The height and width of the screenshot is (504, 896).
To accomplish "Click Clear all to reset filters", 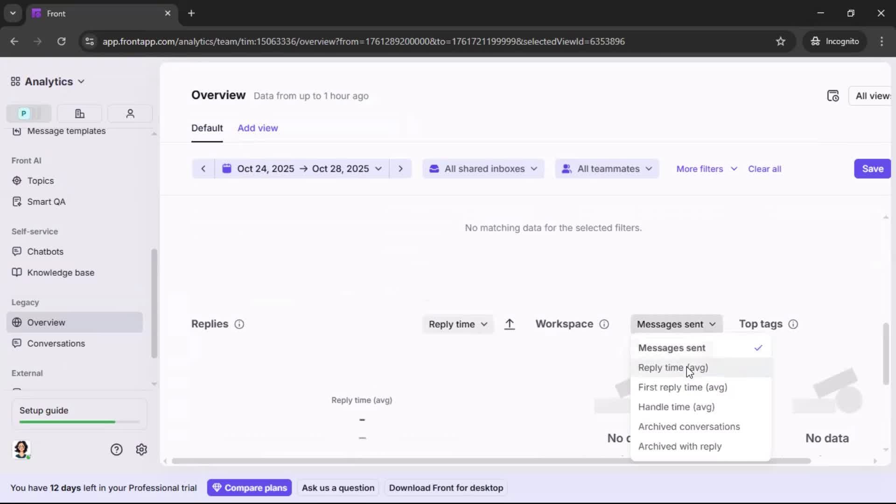I will click(765, 168).
